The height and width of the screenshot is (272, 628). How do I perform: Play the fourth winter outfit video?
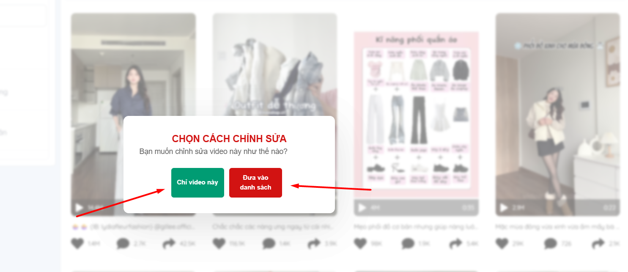[503, 208]
